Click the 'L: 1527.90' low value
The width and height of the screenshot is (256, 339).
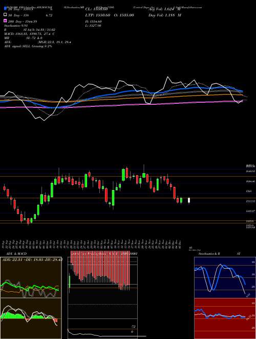(94, 26)
